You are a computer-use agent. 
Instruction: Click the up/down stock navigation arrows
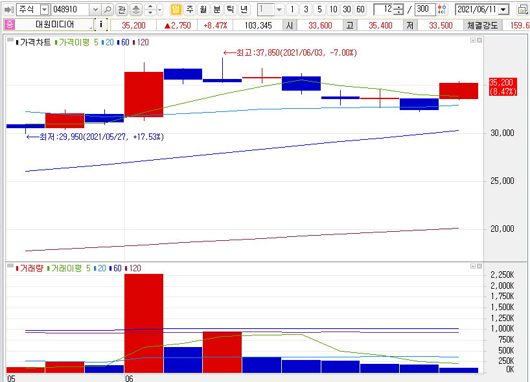150,10
